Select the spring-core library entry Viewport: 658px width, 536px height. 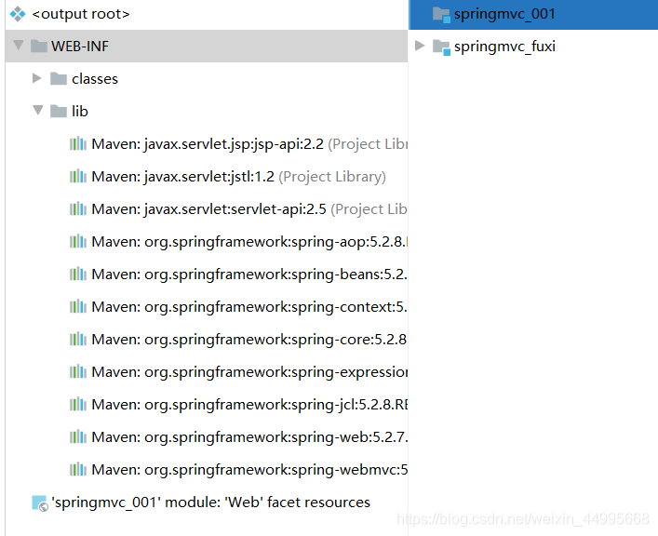point(247,340)
